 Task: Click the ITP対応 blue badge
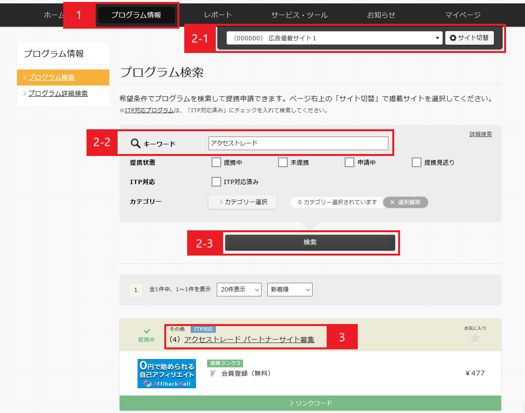pyautogui.click(x=203, y=329)
